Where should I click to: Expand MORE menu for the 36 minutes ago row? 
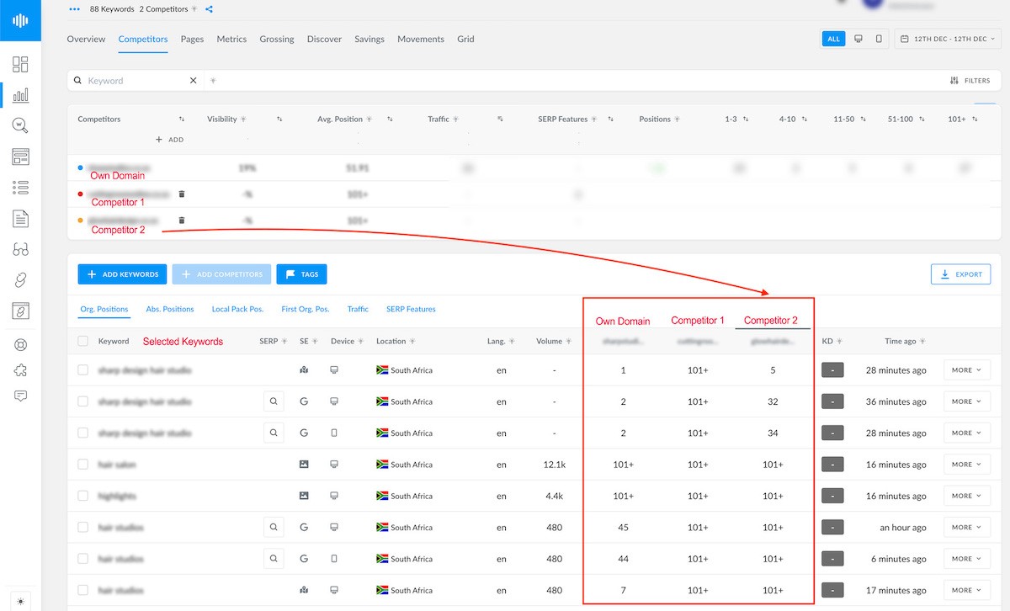coord(967,401)
